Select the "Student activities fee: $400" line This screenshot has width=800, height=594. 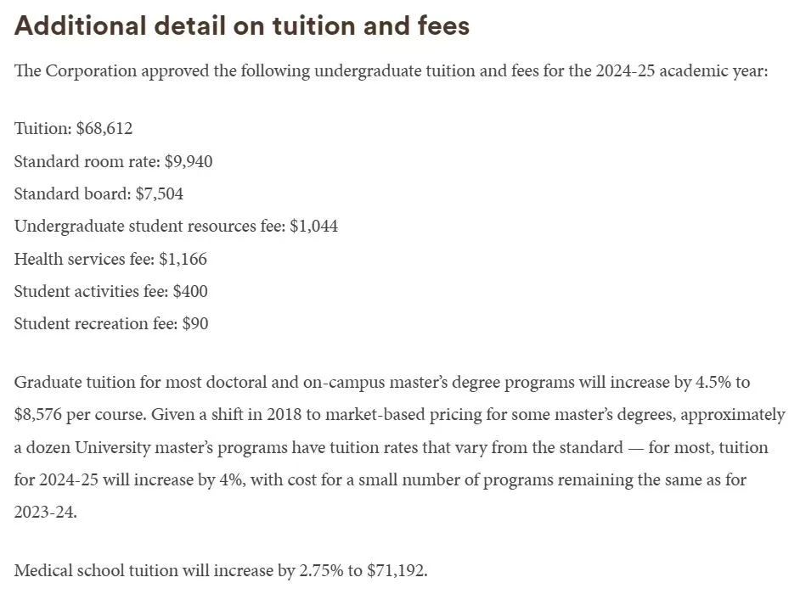pyautogui.click(x=110, y=291)
